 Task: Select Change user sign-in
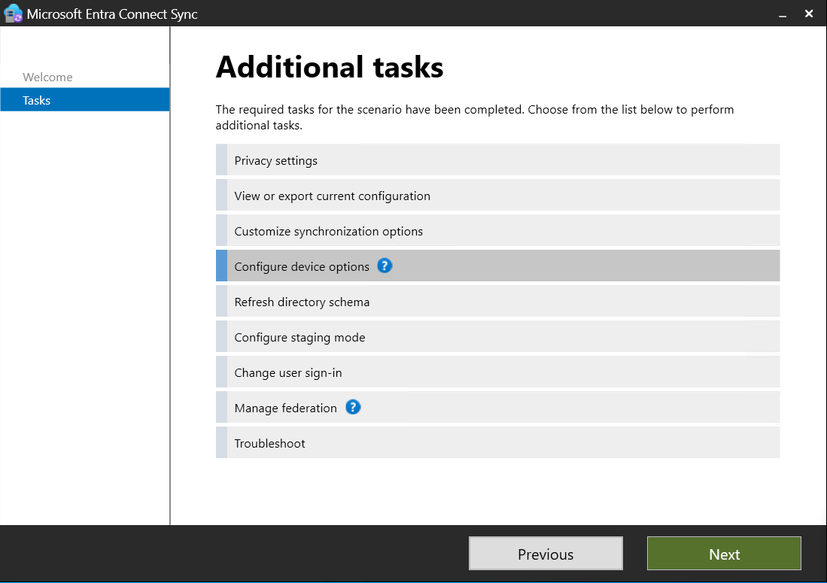497,371
